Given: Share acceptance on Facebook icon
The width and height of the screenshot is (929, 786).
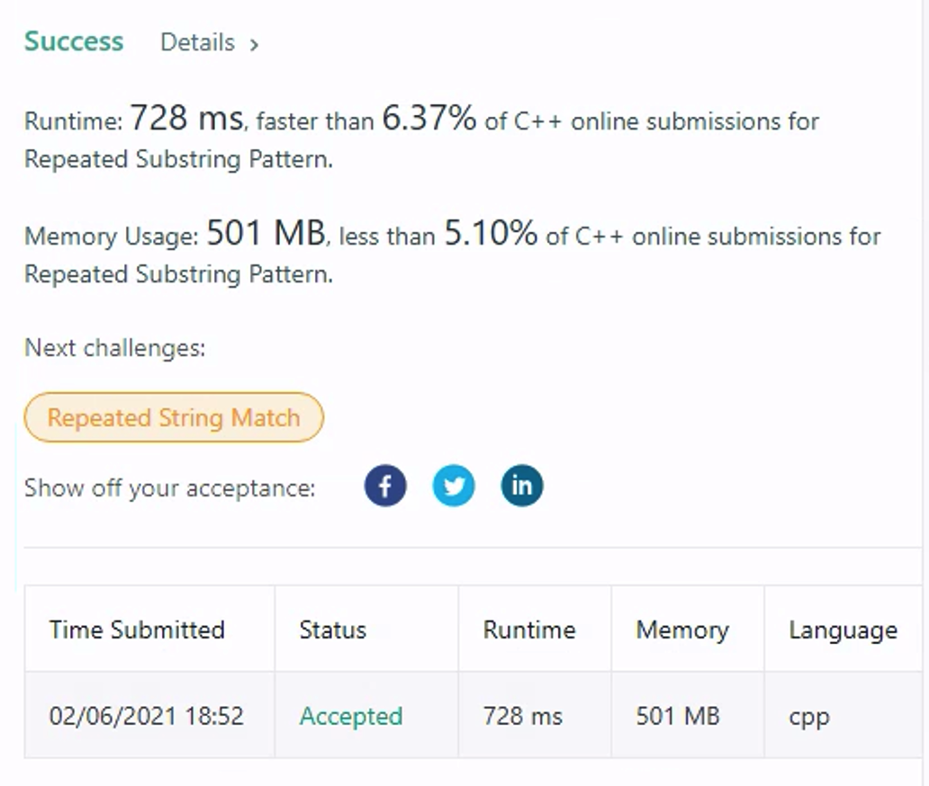Looking at the screenshot, I should pos(385,486).
